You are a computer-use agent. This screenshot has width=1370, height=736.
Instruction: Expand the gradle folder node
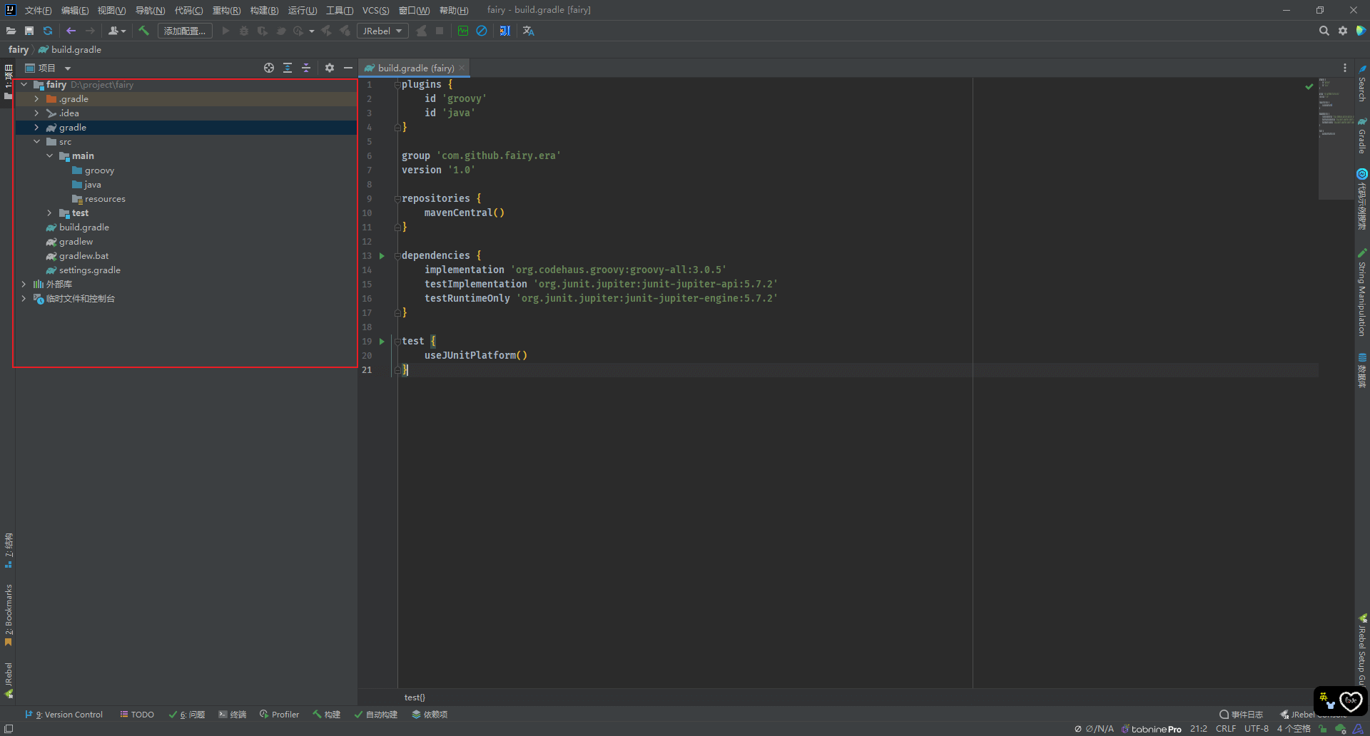[36, 127]
